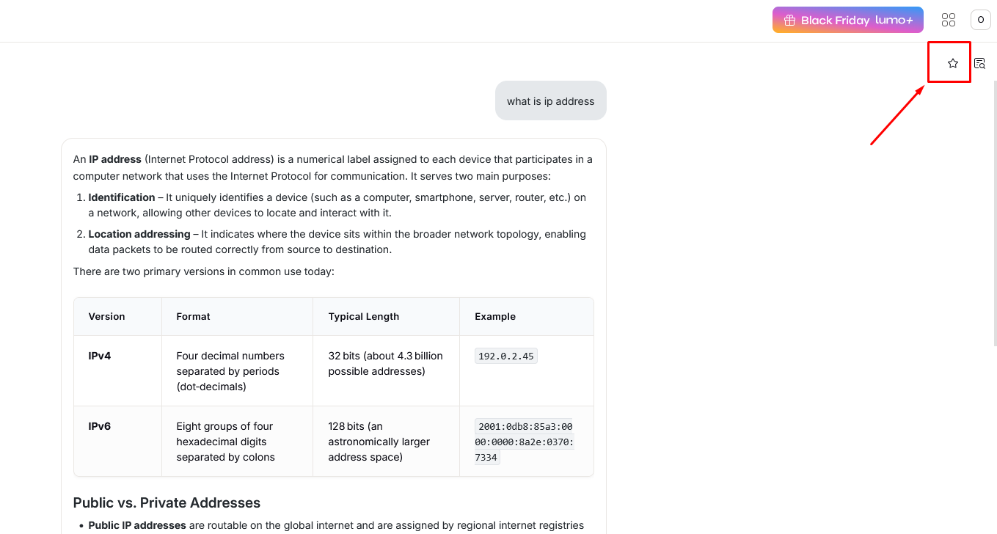Click the bold "Public IP addresses" bullet text
Screen dimensions: 997x534
tap(137, 525)
